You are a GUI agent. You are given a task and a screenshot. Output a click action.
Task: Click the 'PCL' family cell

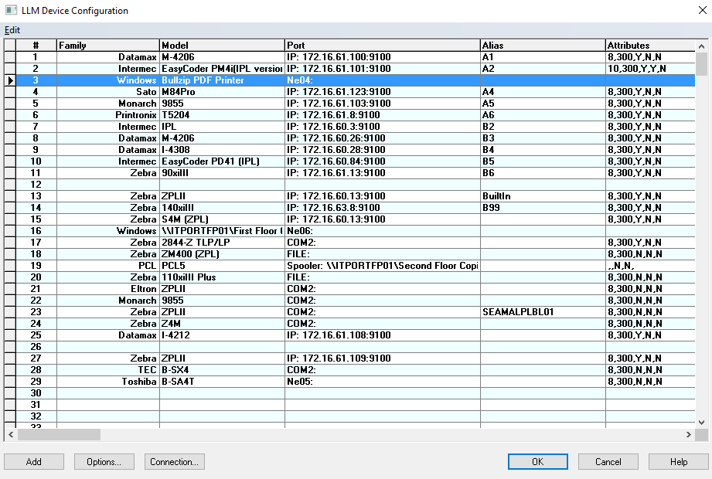pos(108,265)
